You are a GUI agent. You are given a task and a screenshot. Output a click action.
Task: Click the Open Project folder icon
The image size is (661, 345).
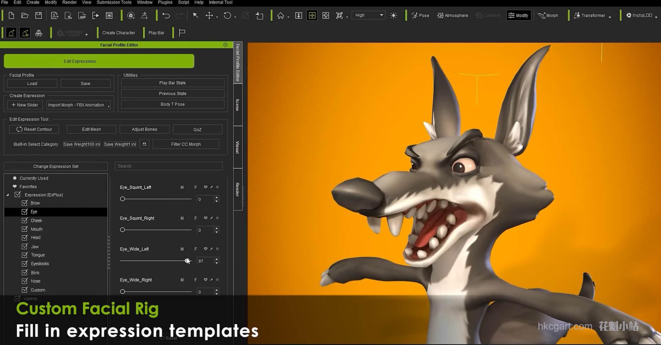point(25,15)
